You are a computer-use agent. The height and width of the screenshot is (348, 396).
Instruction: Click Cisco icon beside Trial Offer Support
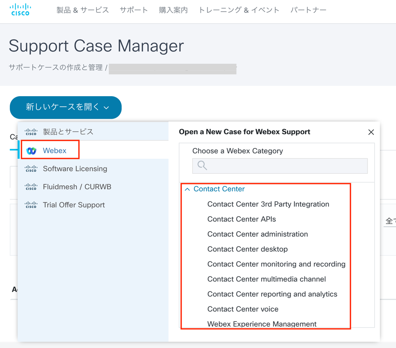click(x=31, y=205)
